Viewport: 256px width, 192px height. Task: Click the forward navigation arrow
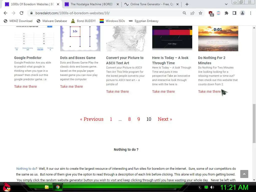[x=13, y=13]
